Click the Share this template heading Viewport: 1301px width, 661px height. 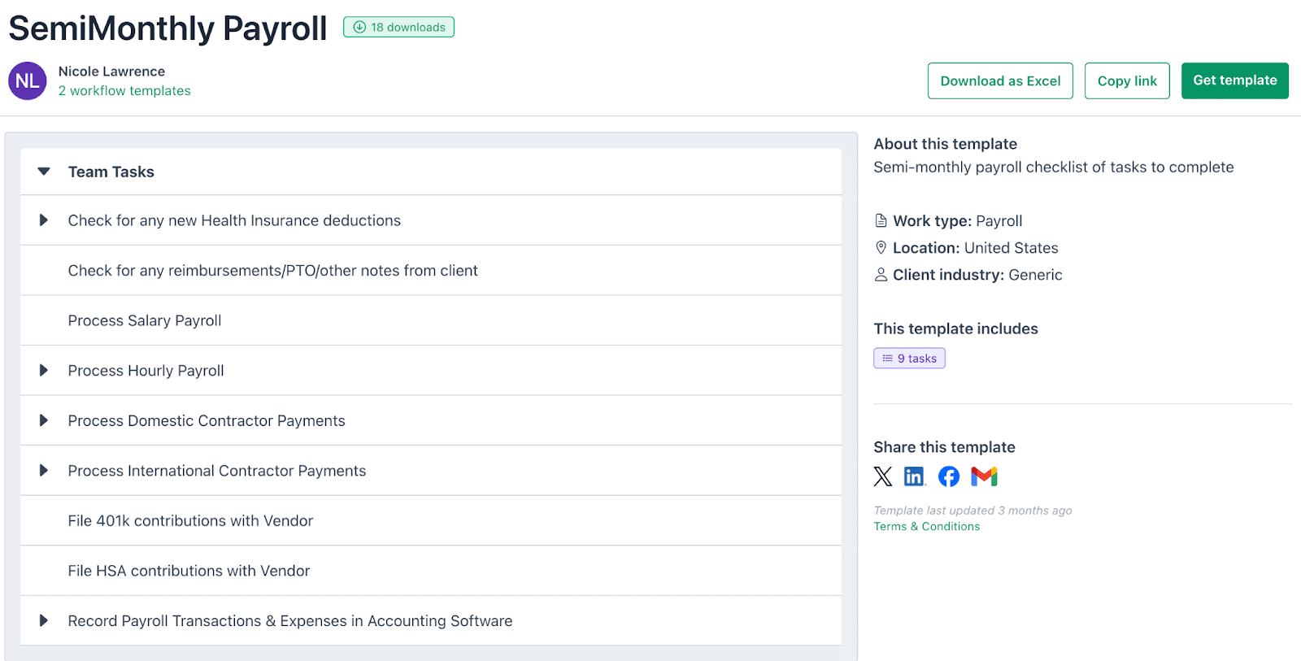click(x=945, y=447)
